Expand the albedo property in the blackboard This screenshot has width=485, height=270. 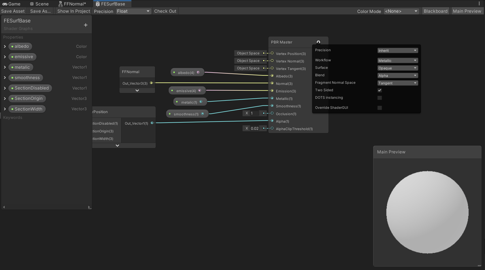(5, 46)
